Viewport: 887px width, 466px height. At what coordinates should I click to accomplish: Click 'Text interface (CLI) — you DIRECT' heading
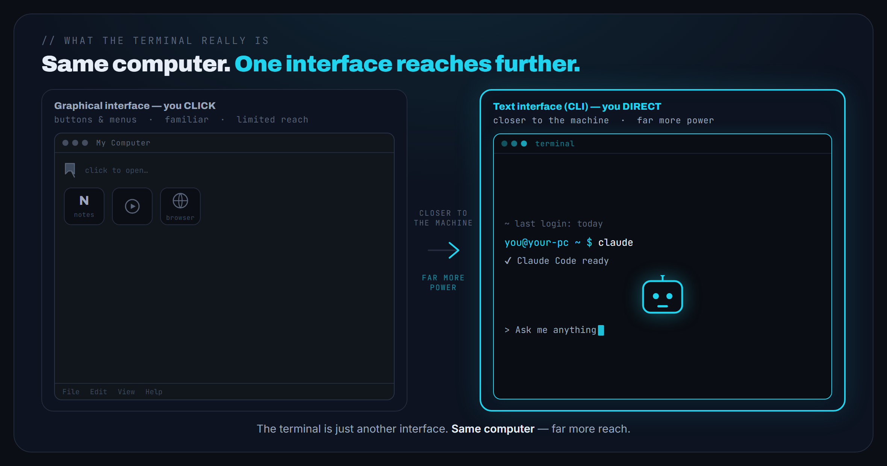[x=577, y=106]
